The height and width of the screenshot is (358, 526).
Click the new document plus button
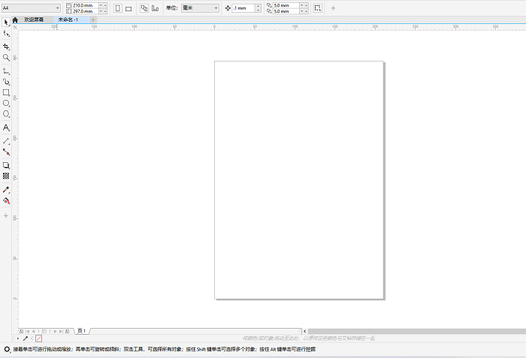coord(93,20)
